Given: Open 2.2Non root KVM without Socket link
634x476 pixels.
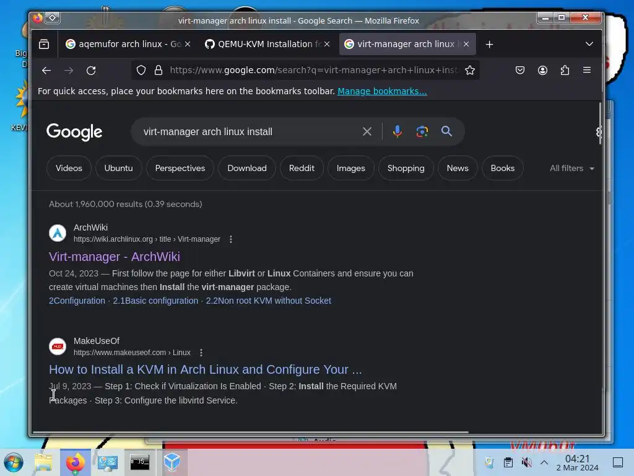Looking at the screenshot, I should 269,301.
